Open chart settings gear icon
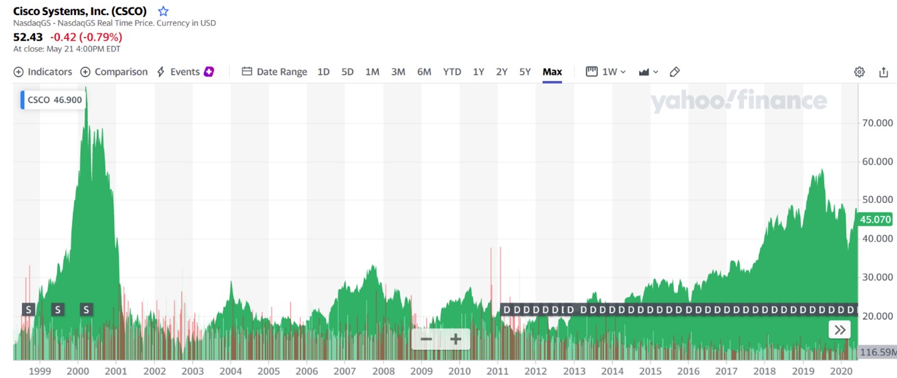This screenshot has width=897, height=378. [859, 72]
